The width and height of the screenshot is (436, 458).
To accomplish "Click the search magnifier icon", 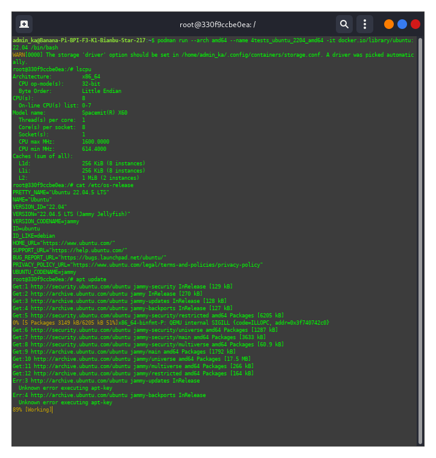I will [344, 24].
